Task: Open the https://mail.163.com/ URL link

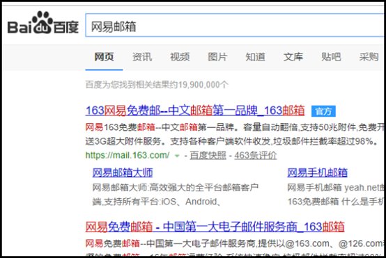Action: pyautogui.click(x=128, y=155)
